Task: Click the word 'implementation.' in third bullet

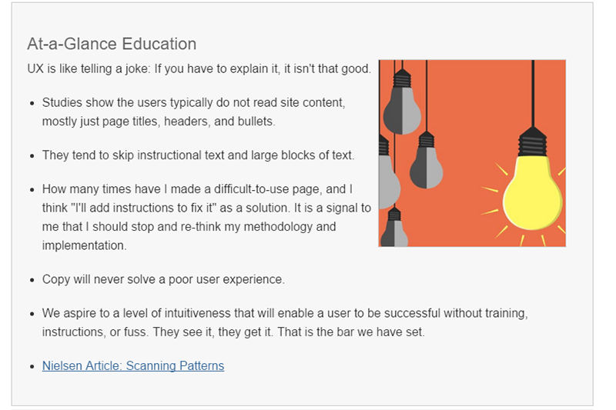Action: (x=84, y=245)
